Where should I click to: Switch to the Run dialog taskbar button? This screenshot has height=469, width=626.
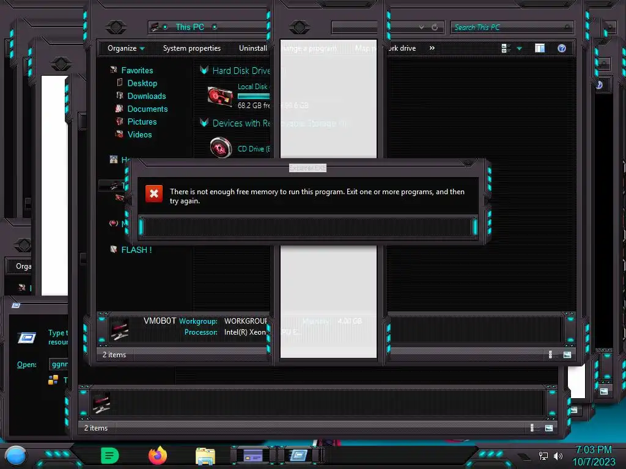pyautogui.click(x=298, y=456)
